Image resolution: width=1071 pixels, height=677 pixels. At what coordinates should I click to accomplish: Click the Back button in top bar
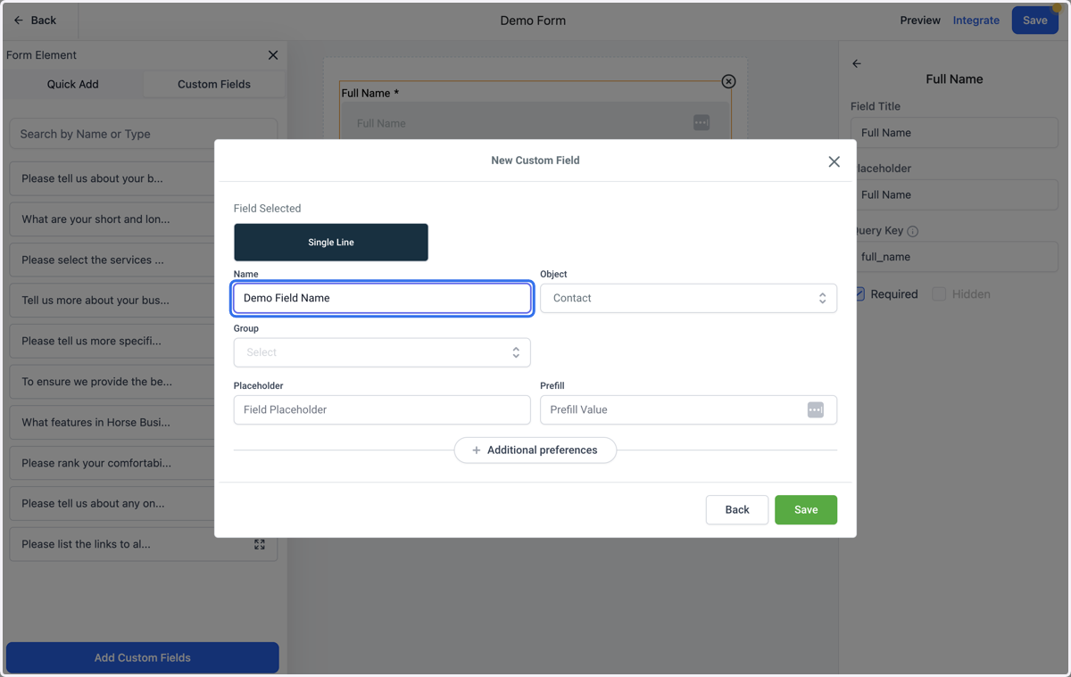(35, 20)
